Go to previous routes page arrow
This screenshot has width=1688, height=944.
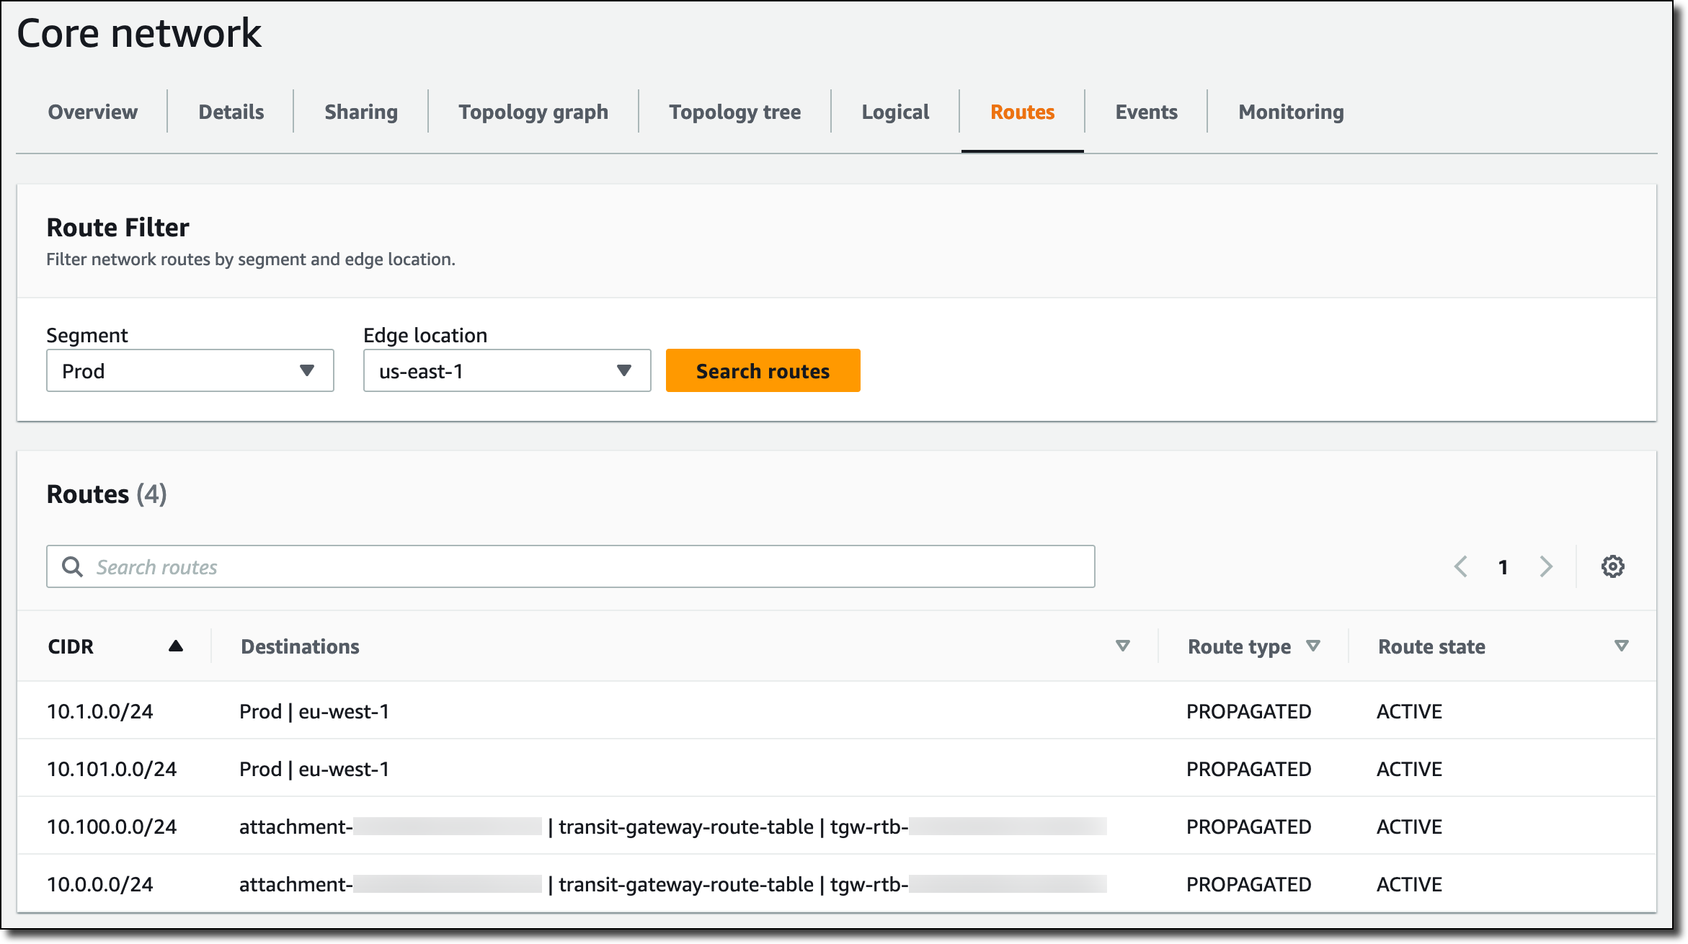(x=1461, y=566)
